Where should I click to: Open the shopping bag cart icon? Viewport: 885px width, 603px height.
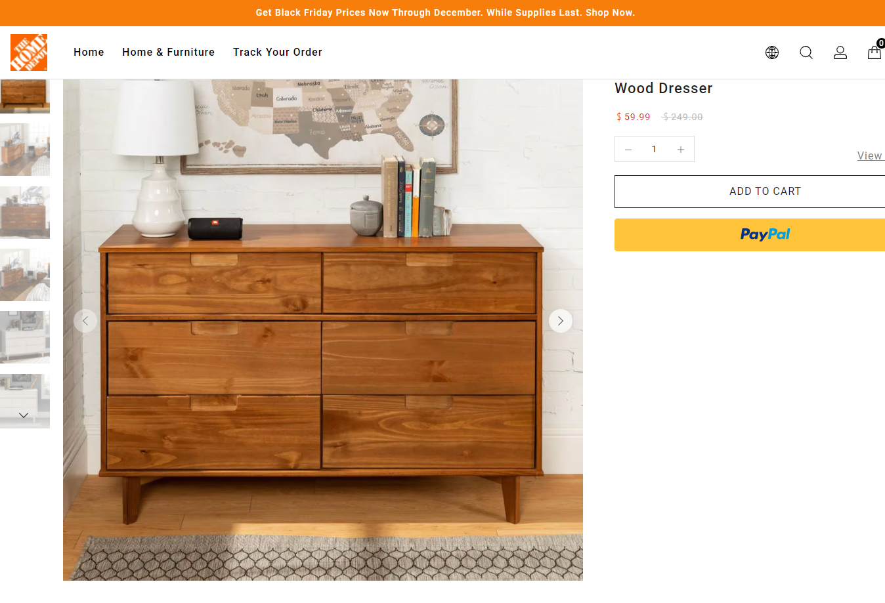coord(874,51)
